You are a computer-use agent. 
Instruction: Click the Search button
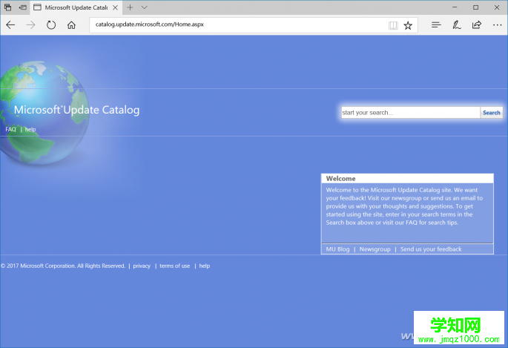(x=492, y=113)
